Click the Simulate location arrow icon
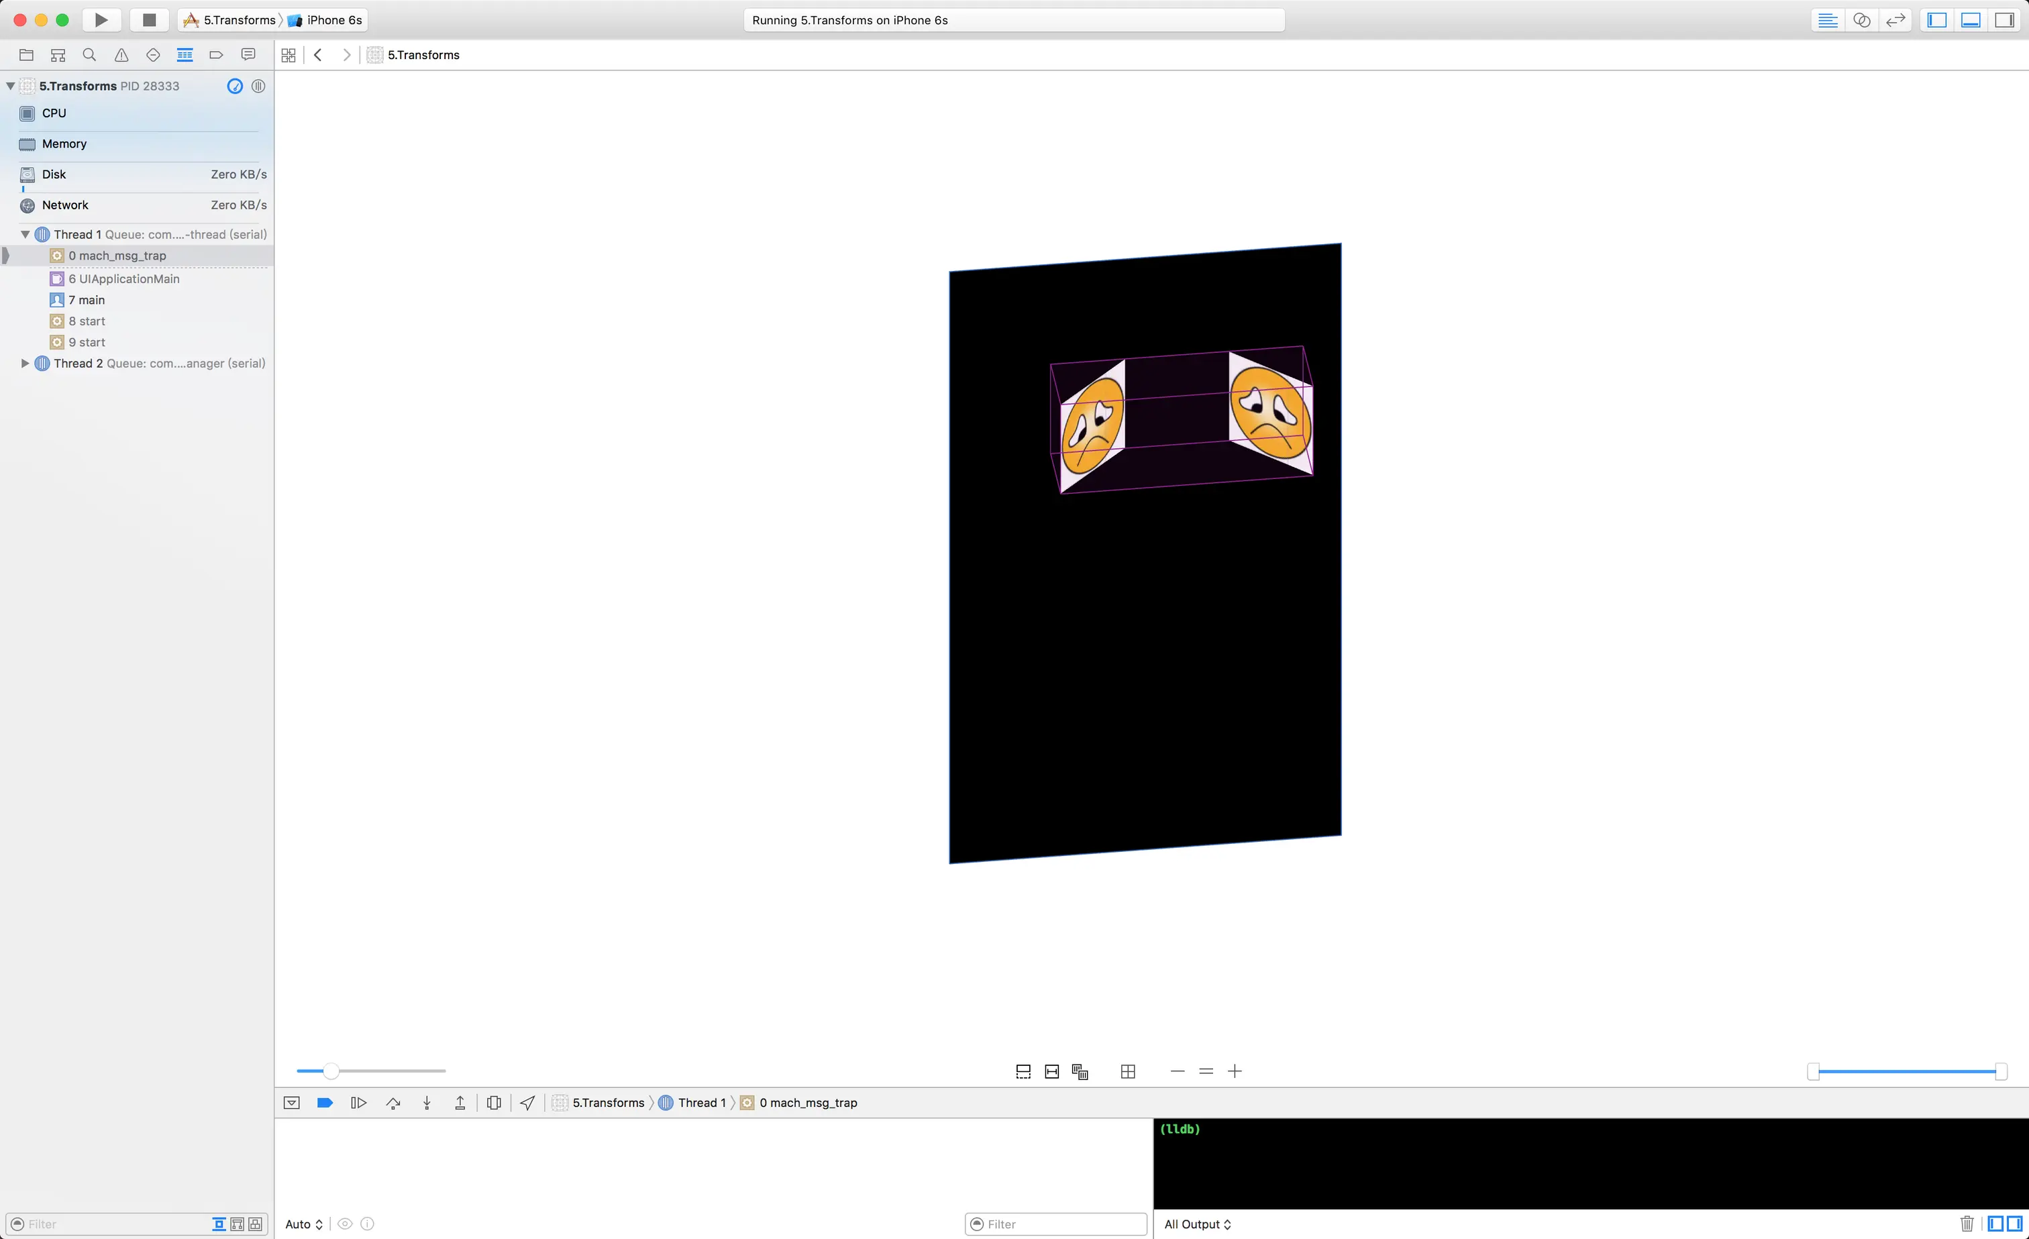2029x1239 pixels. tap(528, 1103)
